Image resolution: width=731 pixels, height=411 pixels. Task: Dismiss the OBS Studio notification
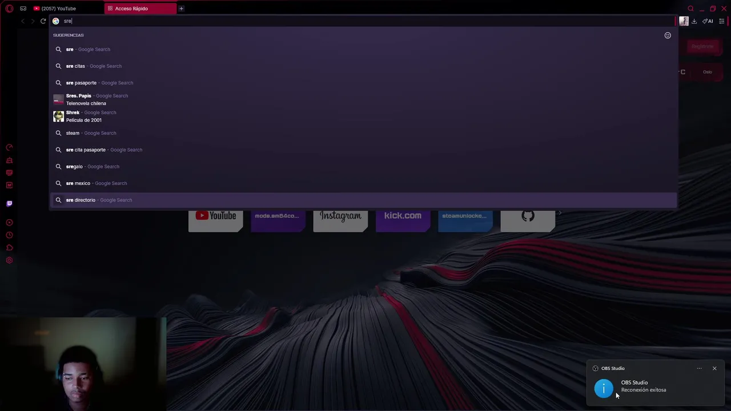[x=714, y=368]
